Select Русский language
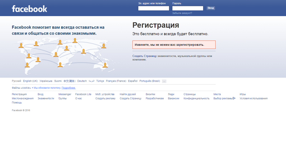The width and height of the screenshot is (286, 146). (16, 81)
